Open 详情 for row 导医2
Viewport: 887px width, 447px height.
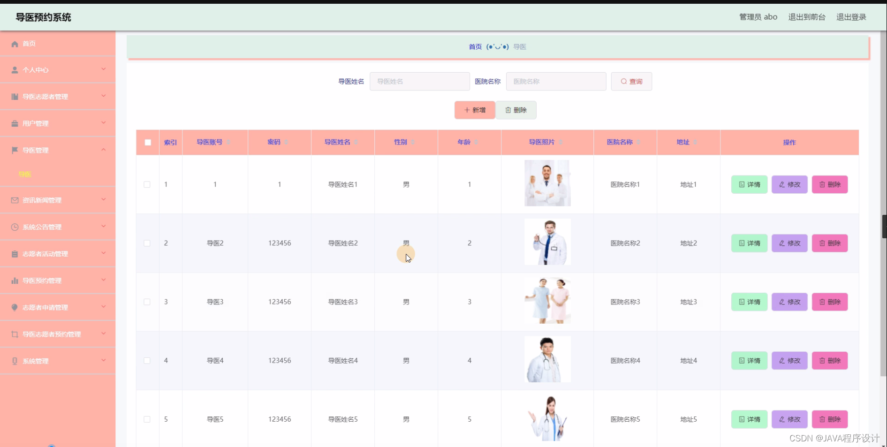[x=749, y=243]
